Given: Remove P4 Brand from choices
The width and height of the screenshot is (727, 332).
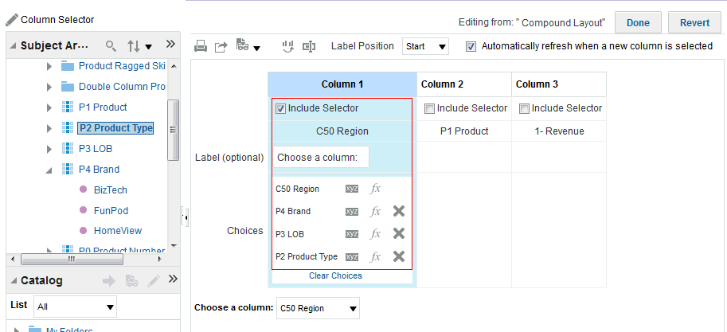Looking at the screenshot, I should coord(399,211).
